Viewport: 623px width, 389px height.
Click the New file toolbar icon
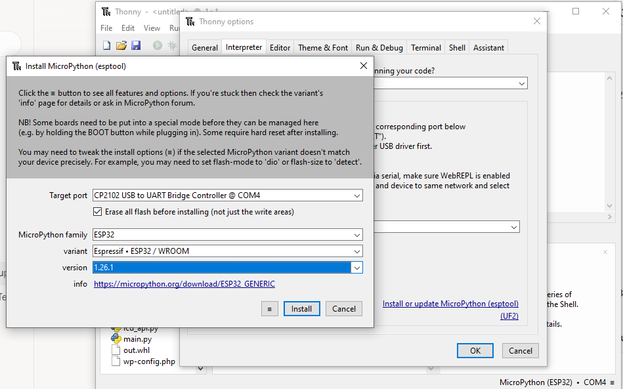[107, 45]
